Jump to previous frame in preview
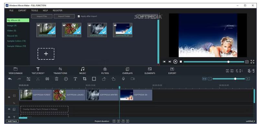 pyautogui.click(x=164, y=62)
